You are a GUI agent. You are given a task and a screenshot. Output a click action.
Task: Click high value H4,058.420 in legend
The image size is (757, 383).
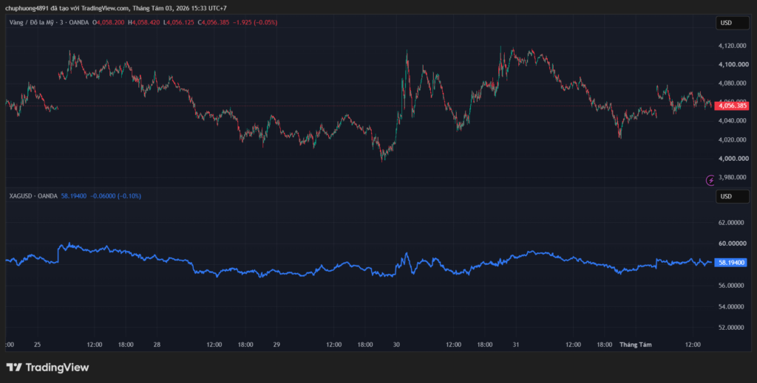click(x=144, y=22)
